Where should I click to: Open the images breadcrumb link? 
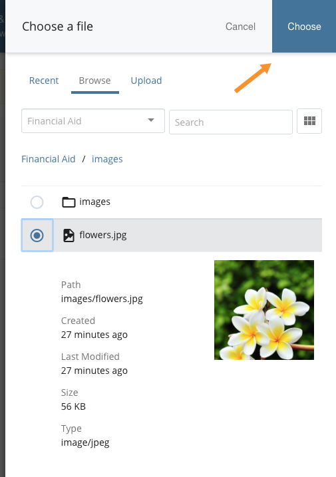coord(107,159)
